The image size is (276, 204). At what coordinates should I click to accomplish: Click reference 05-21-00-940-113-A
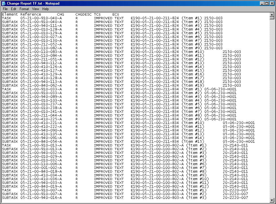tap(41, 82)
